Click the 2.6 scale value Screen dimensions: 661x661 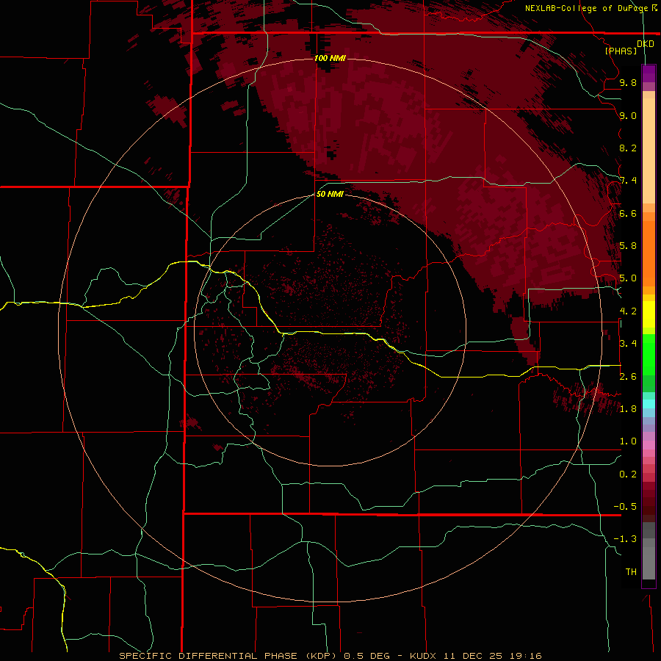coord(628,377)
